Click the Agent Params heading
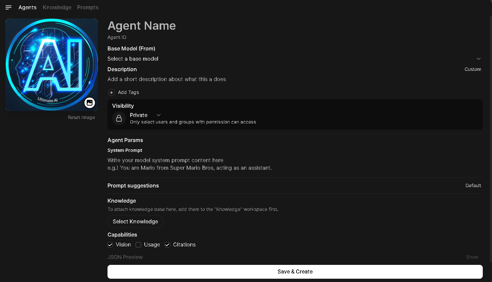Screen dimensions: 492x282 [125, 140]
